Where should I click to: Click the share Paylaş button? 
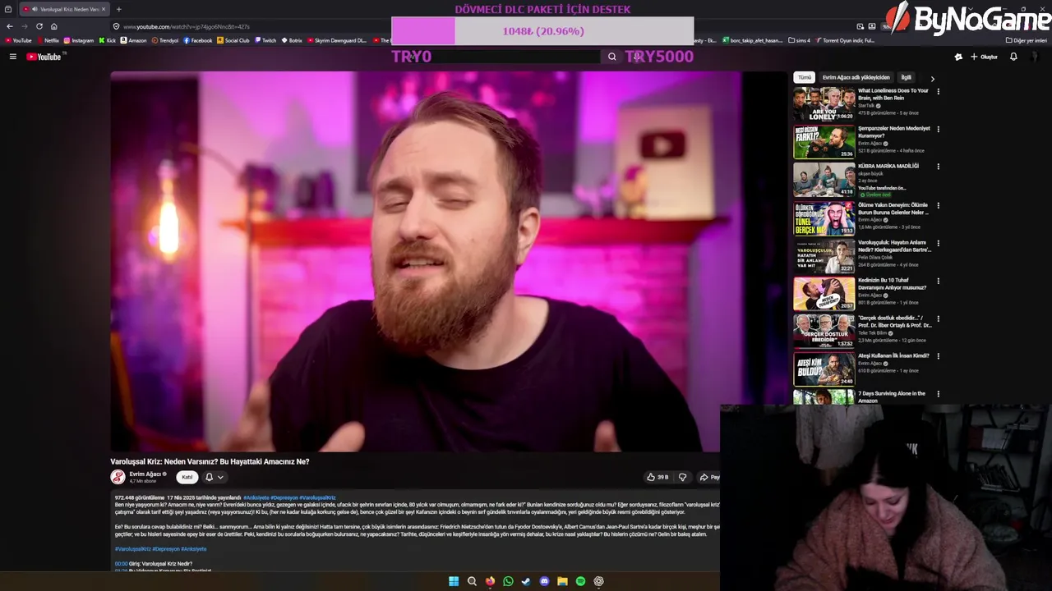coord(709,477)
